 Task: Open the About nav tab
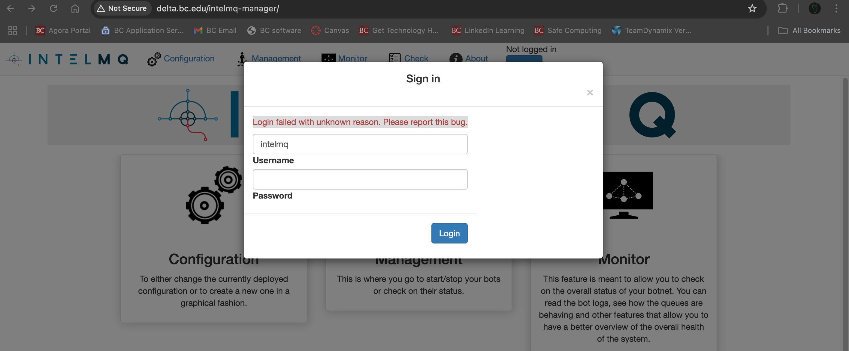pos(476,58)
